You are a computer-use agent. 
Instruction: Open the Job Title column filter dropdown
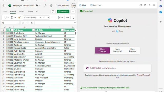click(62, 30)
